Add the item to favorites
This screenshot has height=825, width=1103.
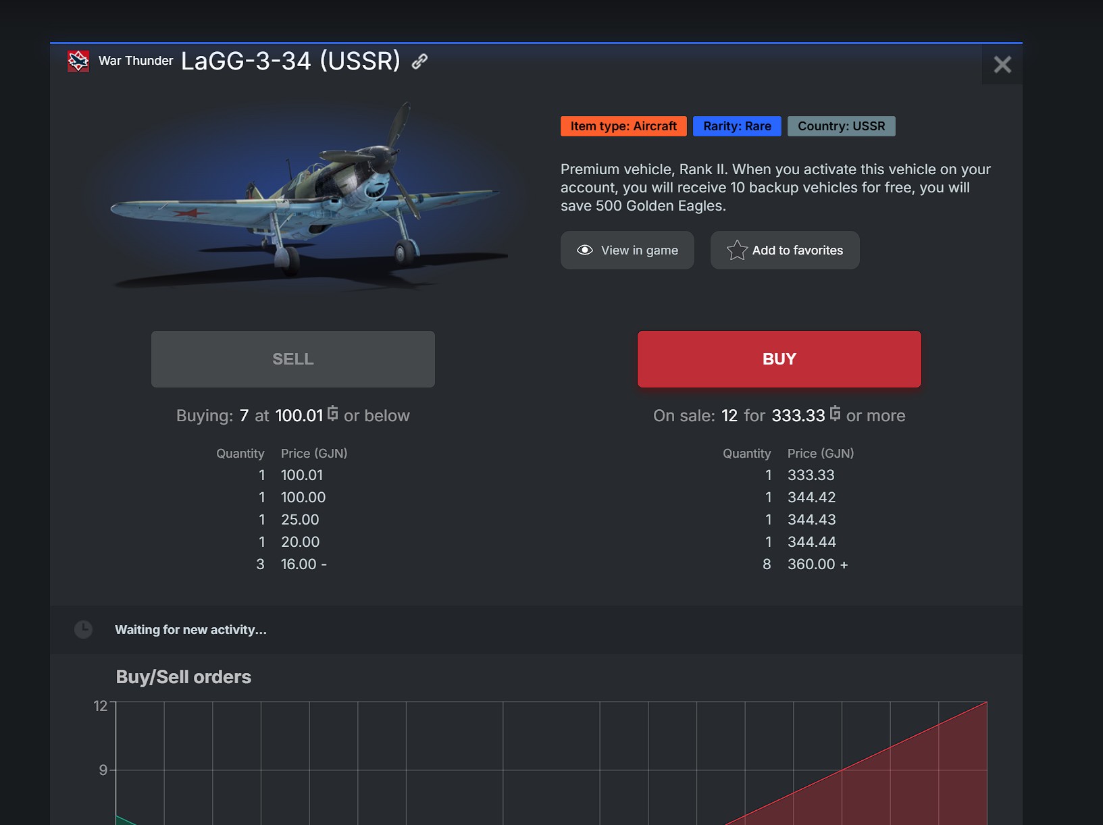click(x=785, y=250)
